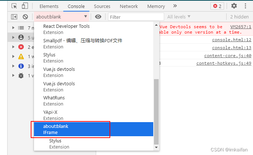The width and height of the screenshot is (253, 155).
Task: Click the messages list icon
Action: click(x=21, y=28)
